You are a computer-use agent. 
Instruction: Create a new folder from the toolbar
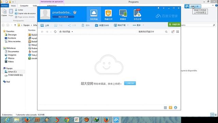102,25
